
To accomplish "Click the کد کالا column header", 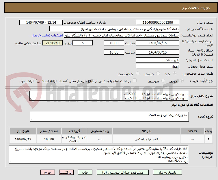I will (x=193, y=131).
